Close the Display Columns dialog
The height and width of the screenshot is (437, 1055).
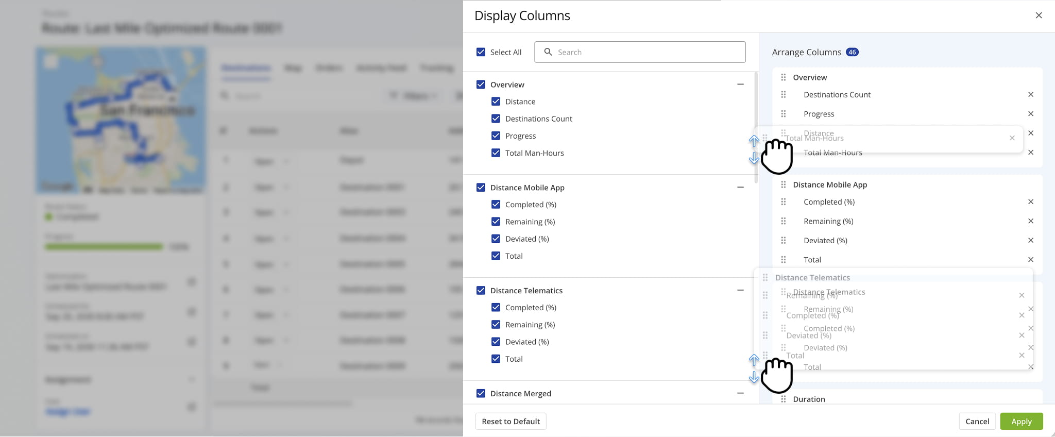point(1039,15)
